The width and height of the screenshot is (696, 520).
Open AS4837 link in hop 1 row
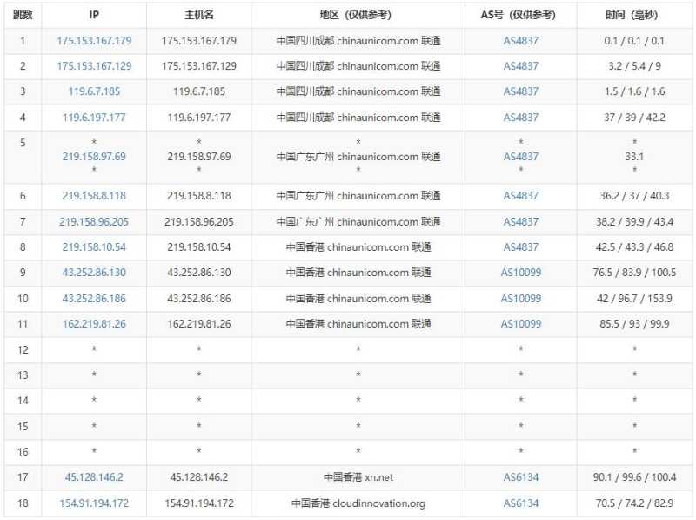[520, 41]
